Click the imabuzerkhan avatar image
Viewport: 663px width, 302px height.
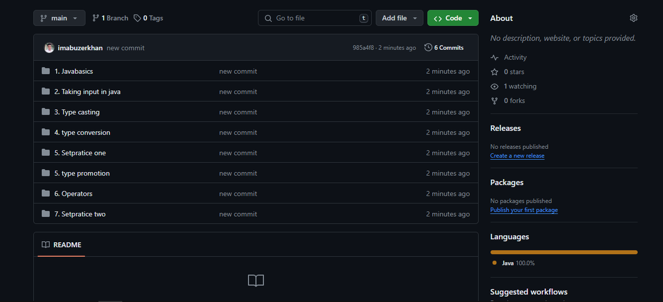click(49, 48)
